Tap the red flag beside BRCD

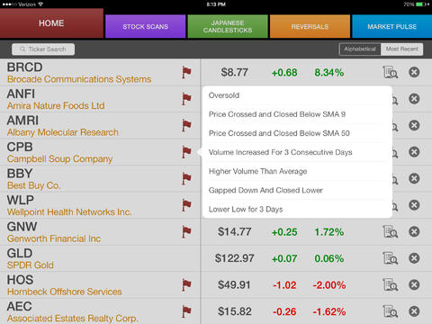[x=186, y=72]
